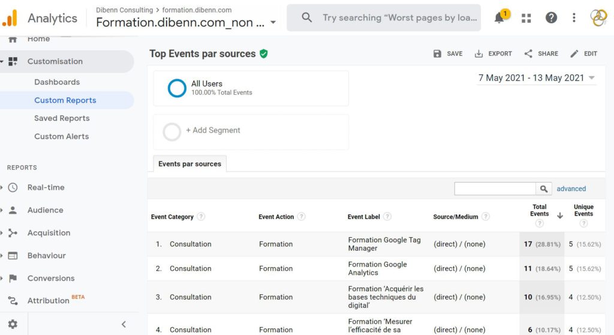Click the advanced filter link
The height and width of the screenshot is (335, 614).
571,189
